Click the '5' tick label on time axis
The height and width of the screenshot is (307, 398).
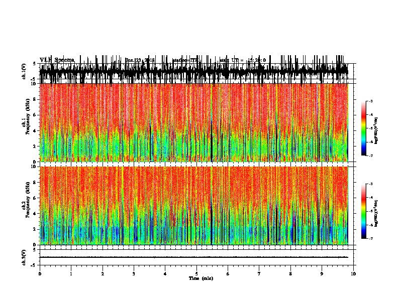pos(196,273)
